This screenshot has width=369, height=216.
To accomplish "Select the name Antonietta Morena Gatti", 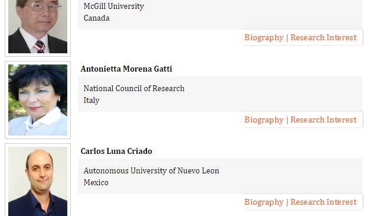I will pos(126,69).
